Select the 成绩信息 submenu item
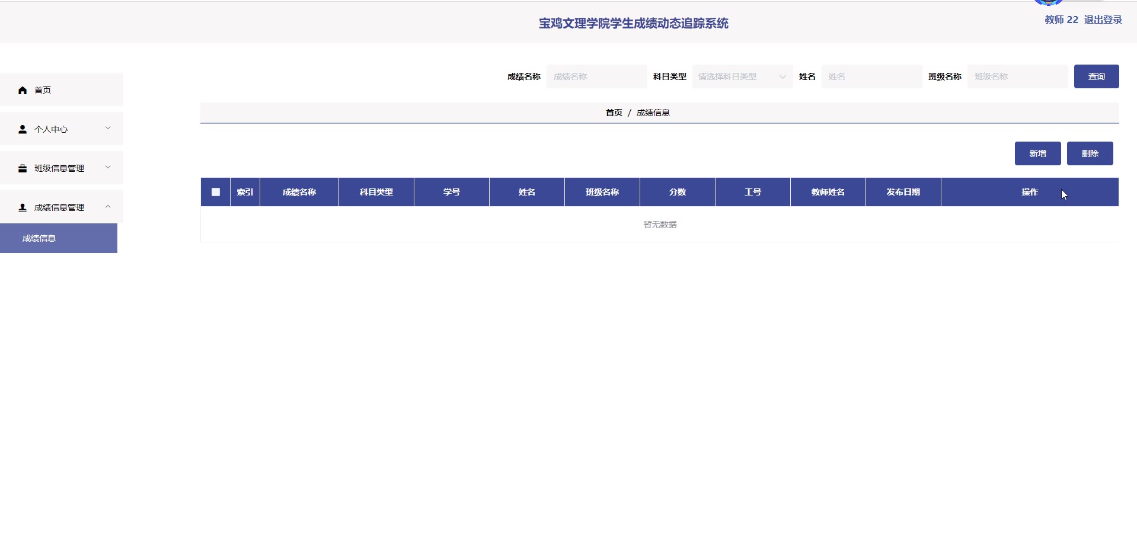This screenshot has width=1137, height=551. click(59, 238)
